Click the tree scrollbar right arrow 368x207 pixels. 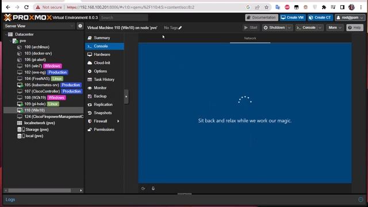(x=81, y=190)
